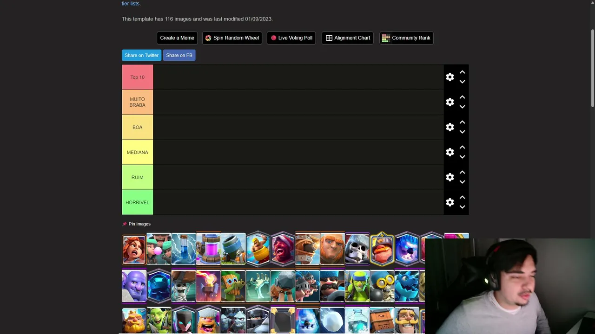The width and height of the screenshot is (595, 334).
Task: Select the Valkyrie card
Action: (134, 249)
